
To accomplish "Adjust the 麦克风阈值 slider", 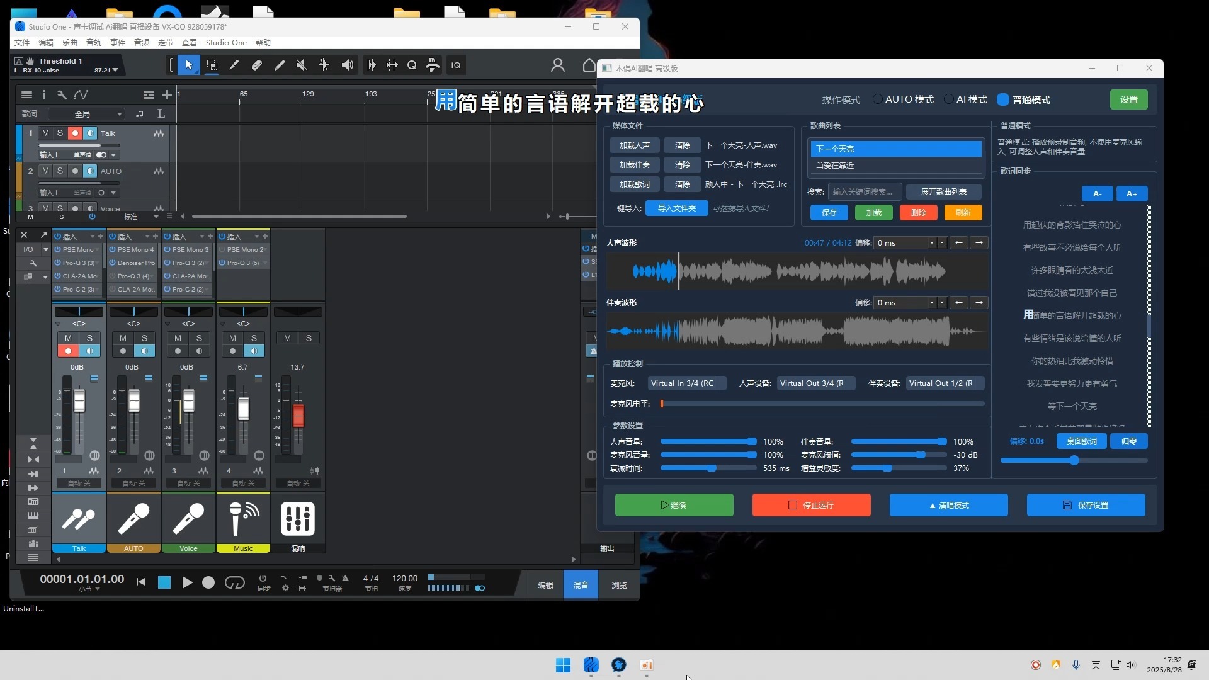I will point(899,455).
